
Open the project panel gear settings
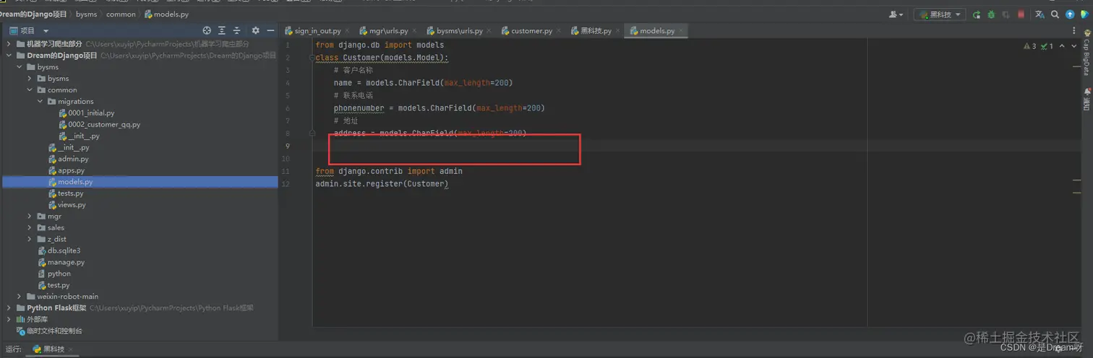click(x=255, y=30)
